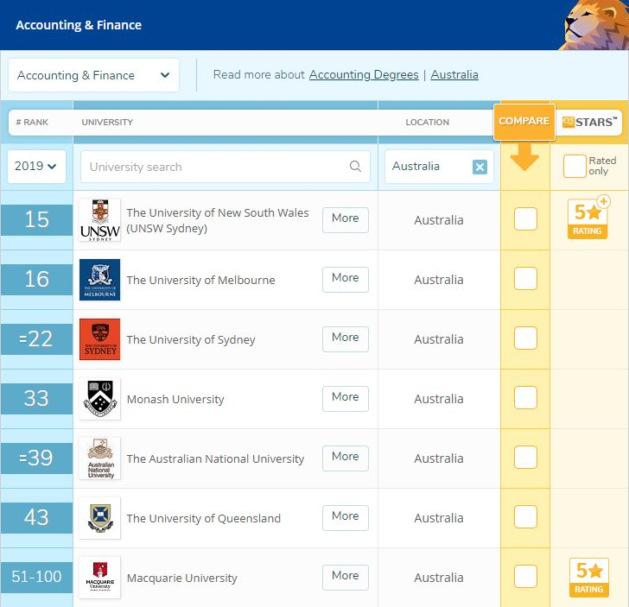Viewport: 629px width, 607px height.
Task: Open the Accounting Degrees link
Action: (x=364, y=75)
